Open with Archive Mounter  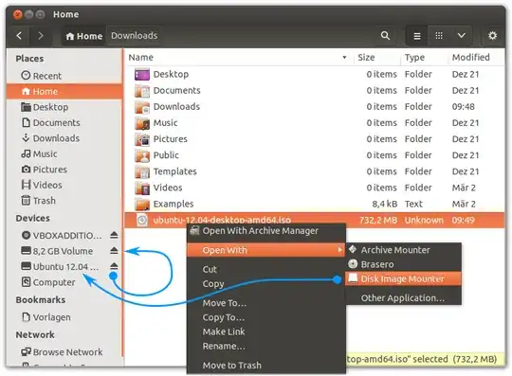pyautogui.click(x=403, y=250)
